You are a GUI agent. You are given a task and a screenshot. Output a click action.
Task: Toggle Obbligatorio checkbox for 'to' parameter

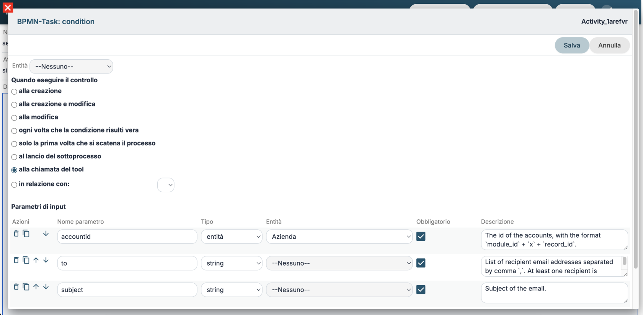point(421,263)
